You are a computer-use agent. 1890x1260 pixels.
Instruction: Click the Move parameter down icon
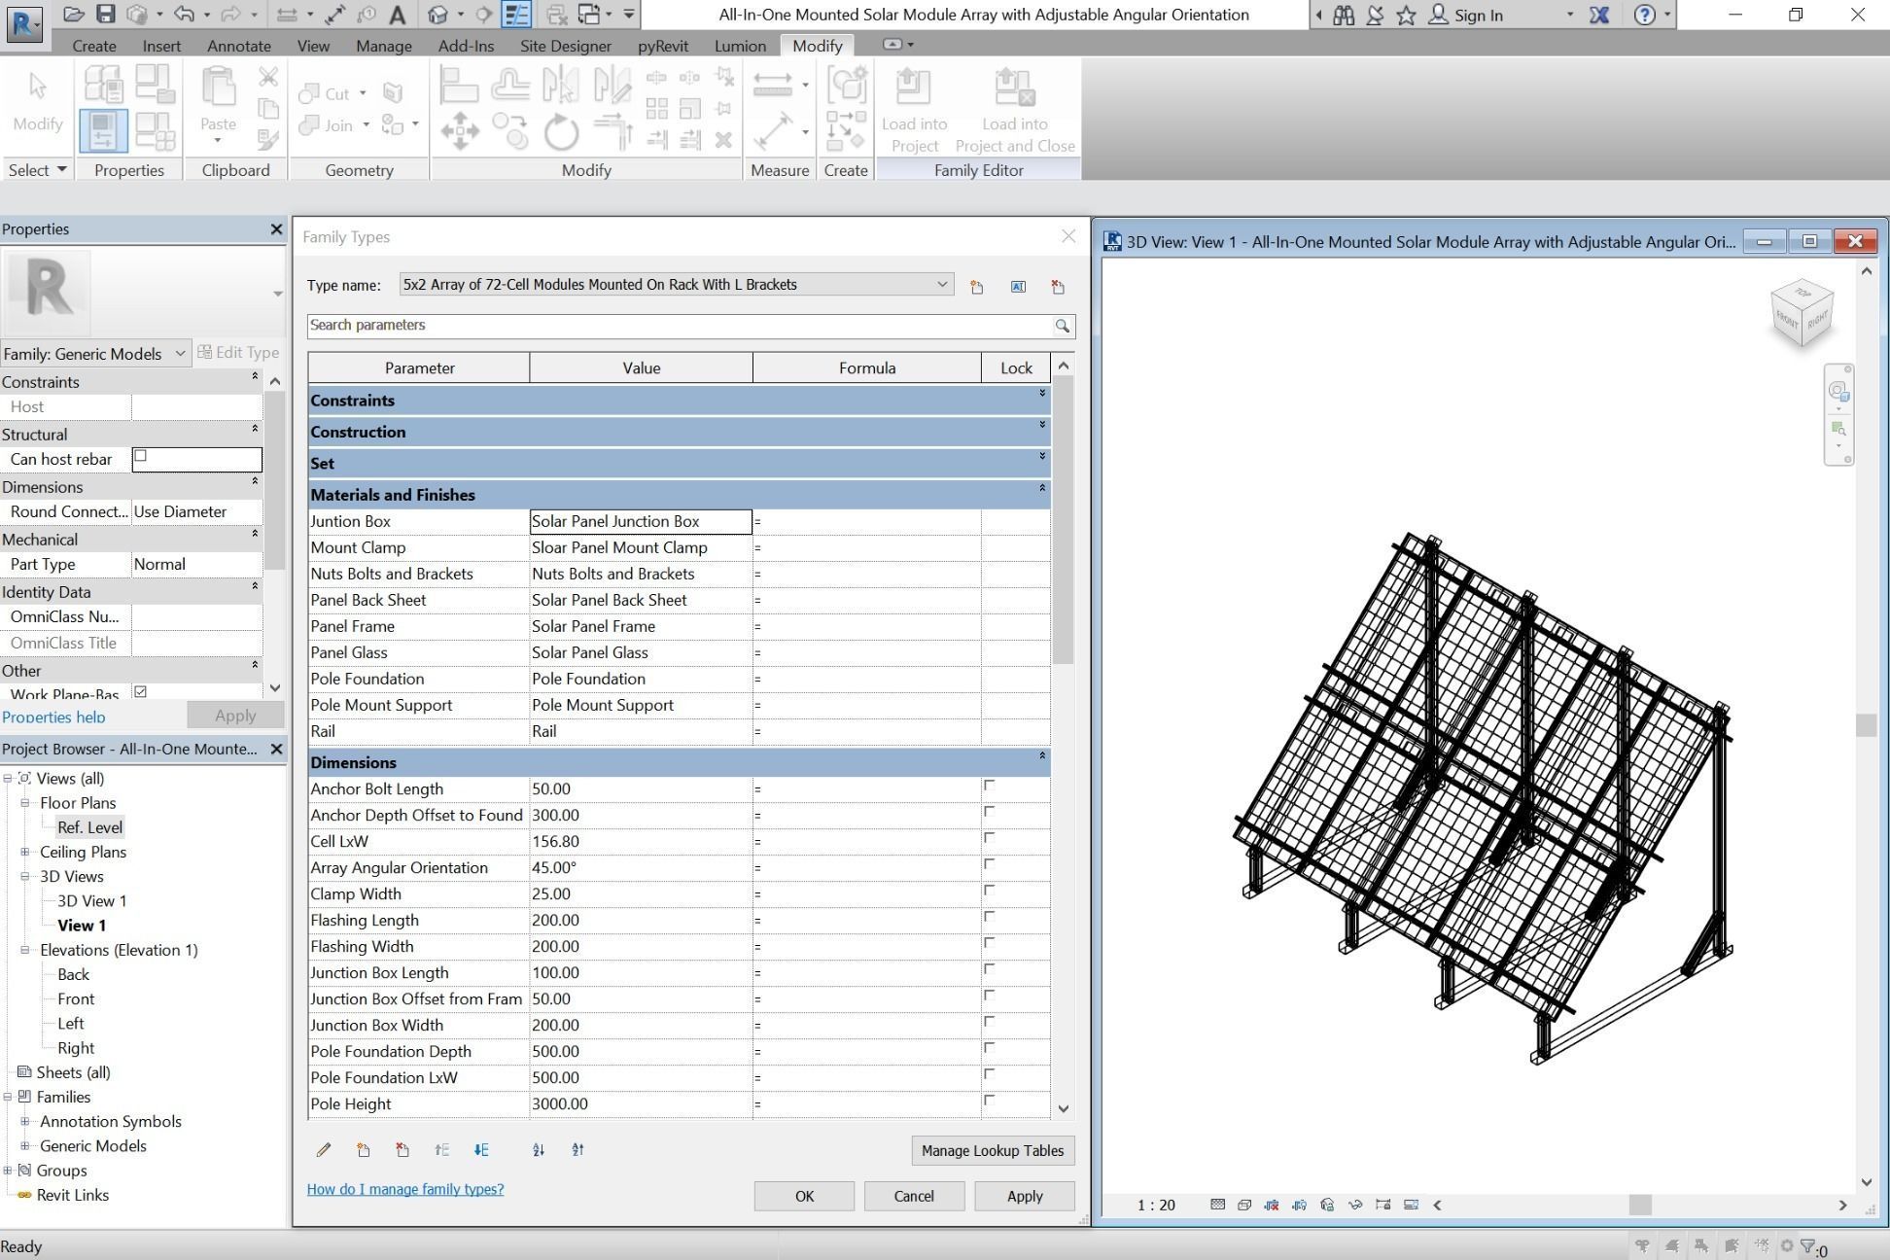pos(481,1150)
